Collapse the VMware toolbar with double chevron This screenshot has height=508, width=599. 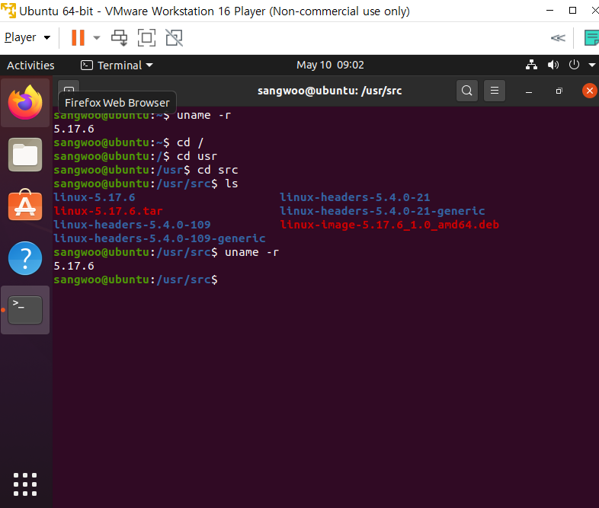558,38
